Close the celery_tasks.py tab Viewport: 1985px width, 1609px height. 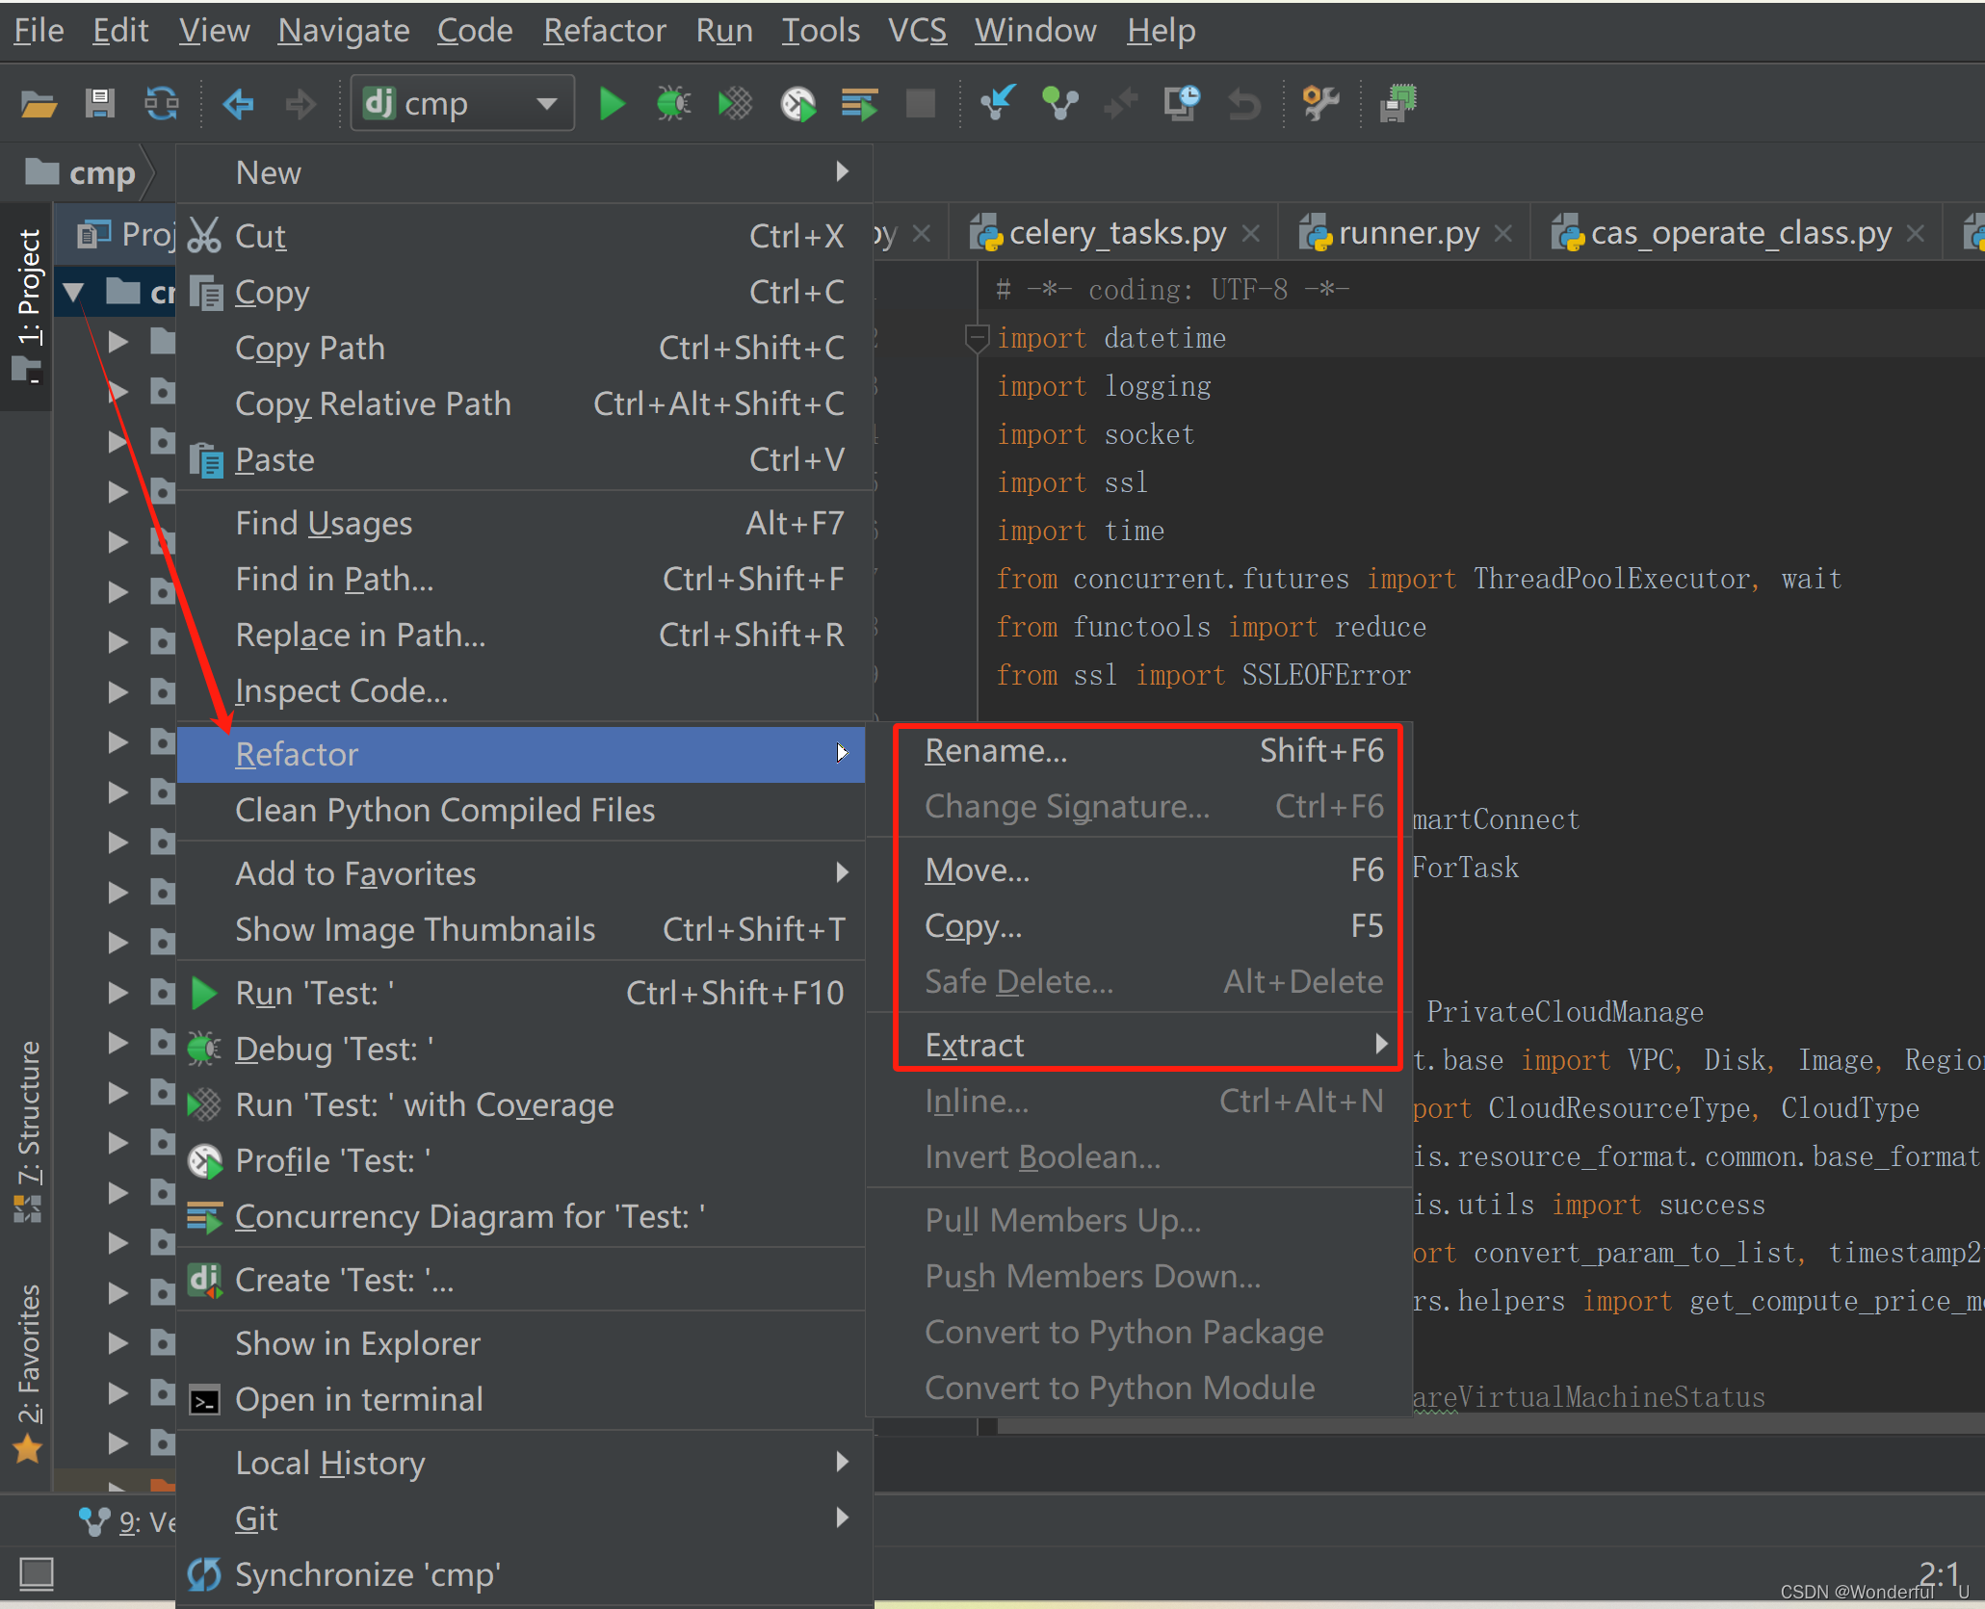1251,234
